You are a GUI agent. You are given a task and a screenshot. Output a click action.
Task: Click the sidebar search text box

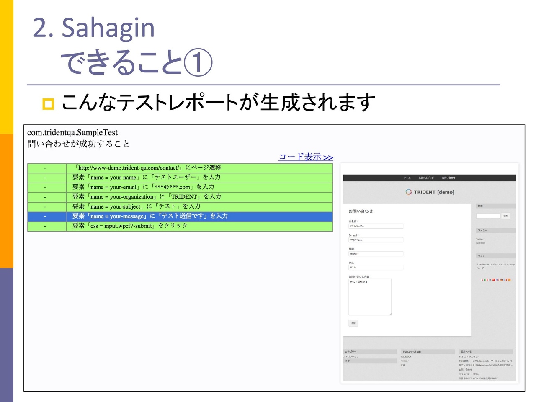(488, 216)
